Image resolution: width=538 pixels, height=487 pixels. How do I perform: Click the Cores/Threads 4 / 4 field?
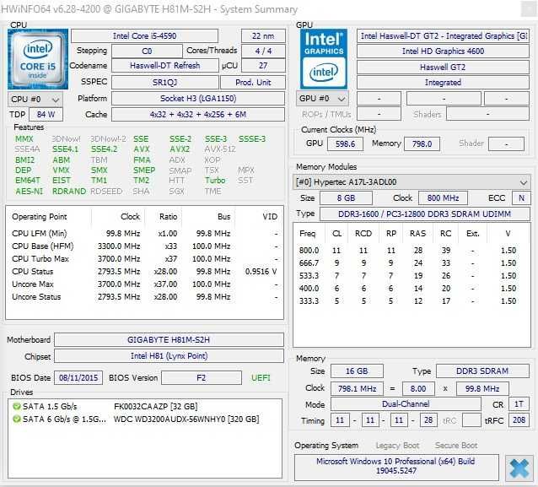tap(263, 51)
